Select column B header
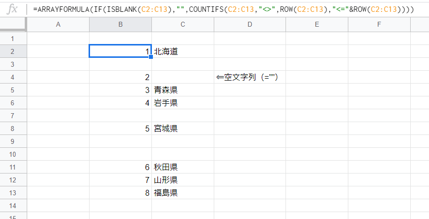 pyautogui.click(x=120, y=24)
